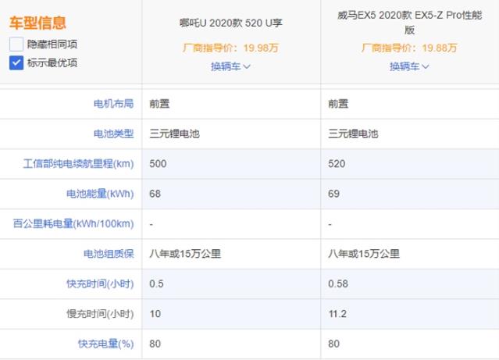Click 哪吒U's 0.5 fast charge time value
This screenshot has width=499, height=360.
[x=157, y=283]
